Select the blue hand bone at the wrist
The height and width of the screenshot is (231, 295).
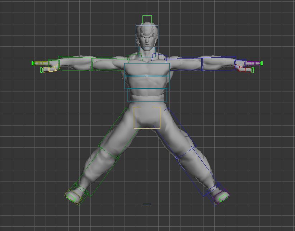click(240, 63)
